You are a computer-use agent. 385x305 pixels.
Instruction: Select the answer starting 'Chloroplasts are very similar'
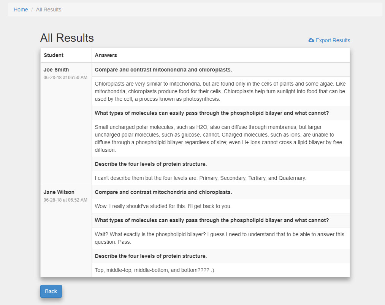click(220, 91)
